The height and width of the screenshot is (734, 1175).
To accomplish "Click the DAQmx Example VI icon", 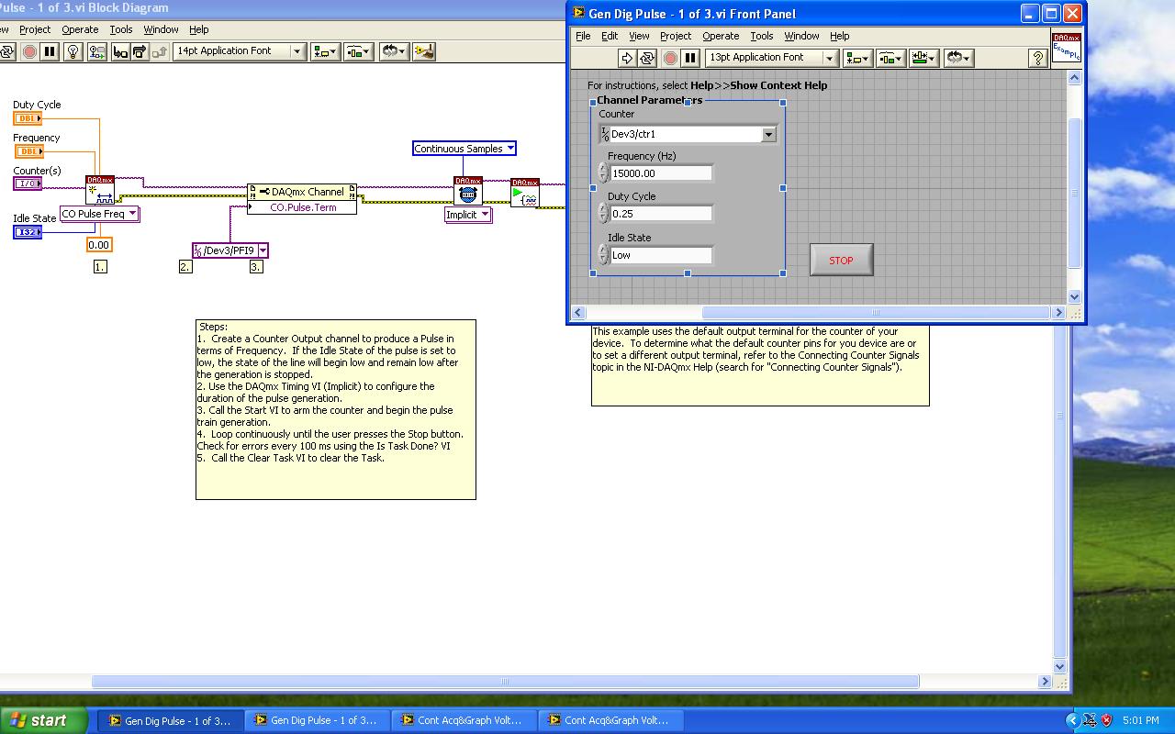I will pos(1067,47).
